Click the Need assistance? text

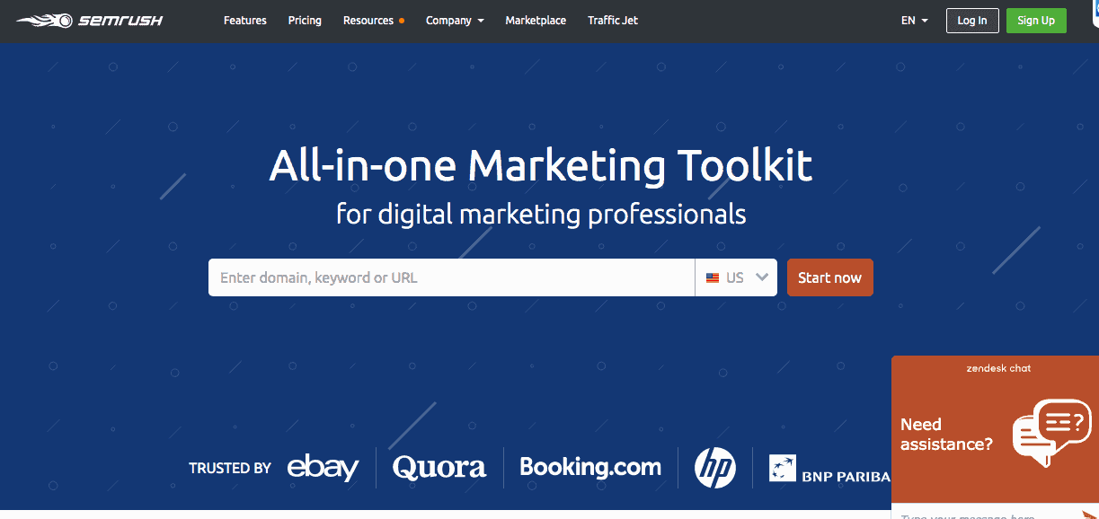946,434
